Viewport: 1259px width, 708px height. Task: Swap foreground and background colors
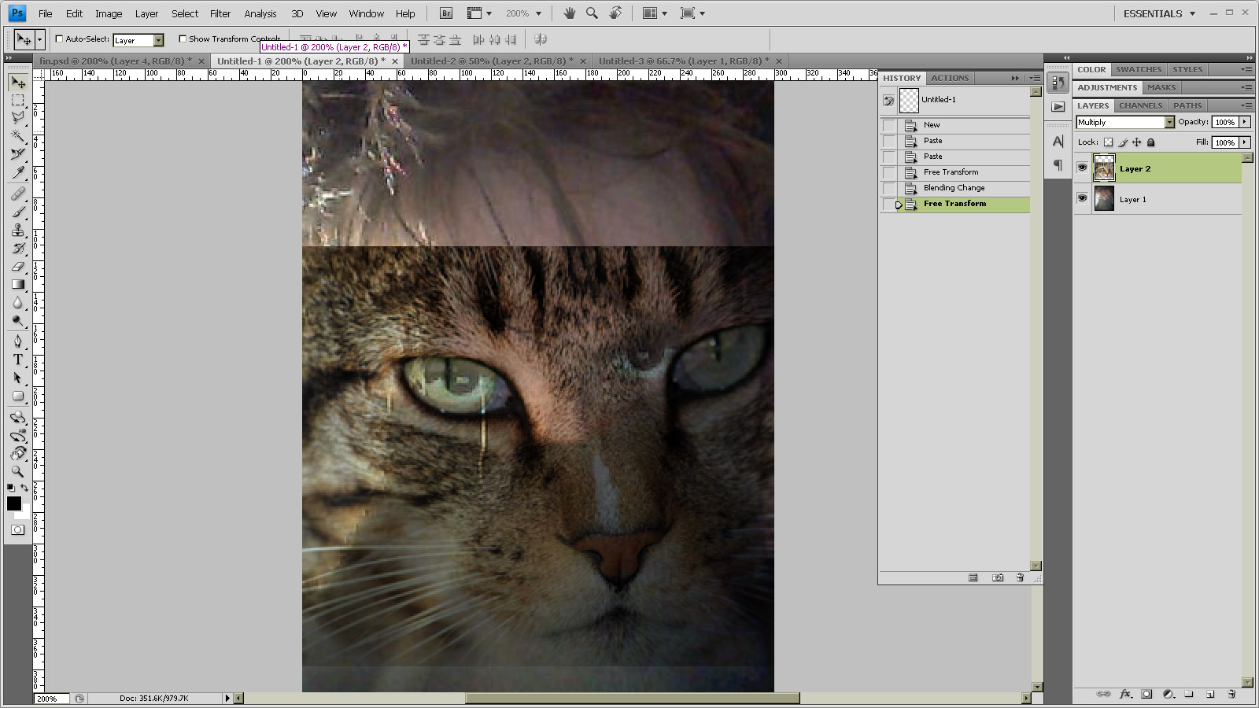point(25,488)
